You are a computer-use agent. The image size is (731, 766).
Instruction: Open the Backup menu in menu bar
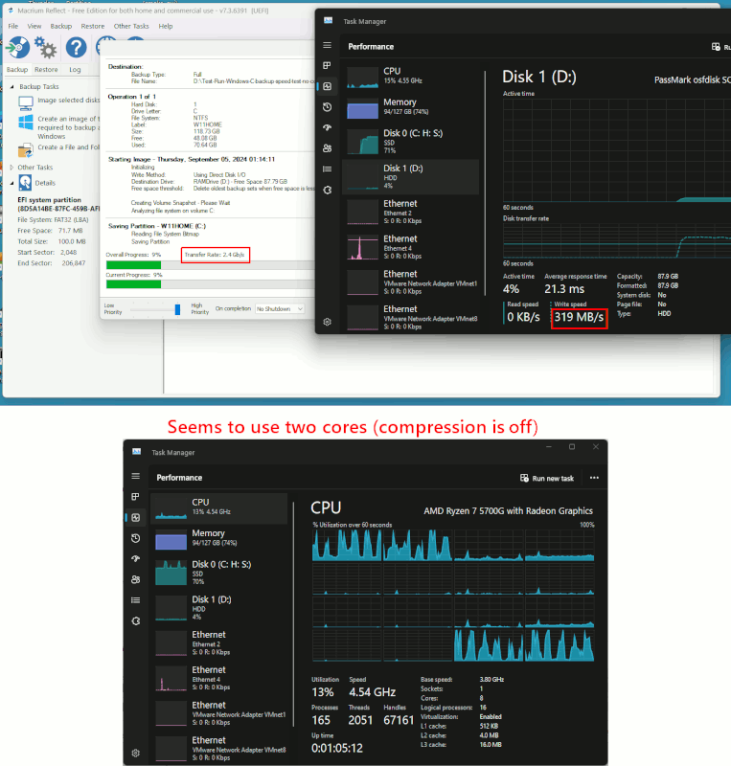(x=61, y=26)
